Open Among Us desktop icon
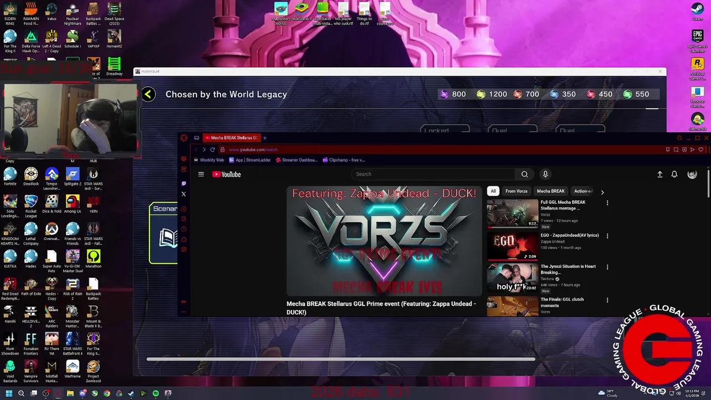This screenshot has height=400, width=711. pos(73,204)
